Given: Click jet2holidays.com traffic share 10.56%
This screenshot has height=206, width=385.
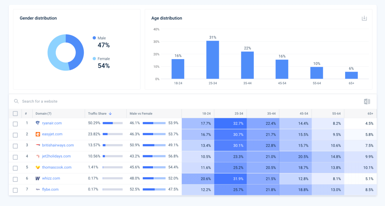Looking at the screenshot, I should (x=94, y=156).
